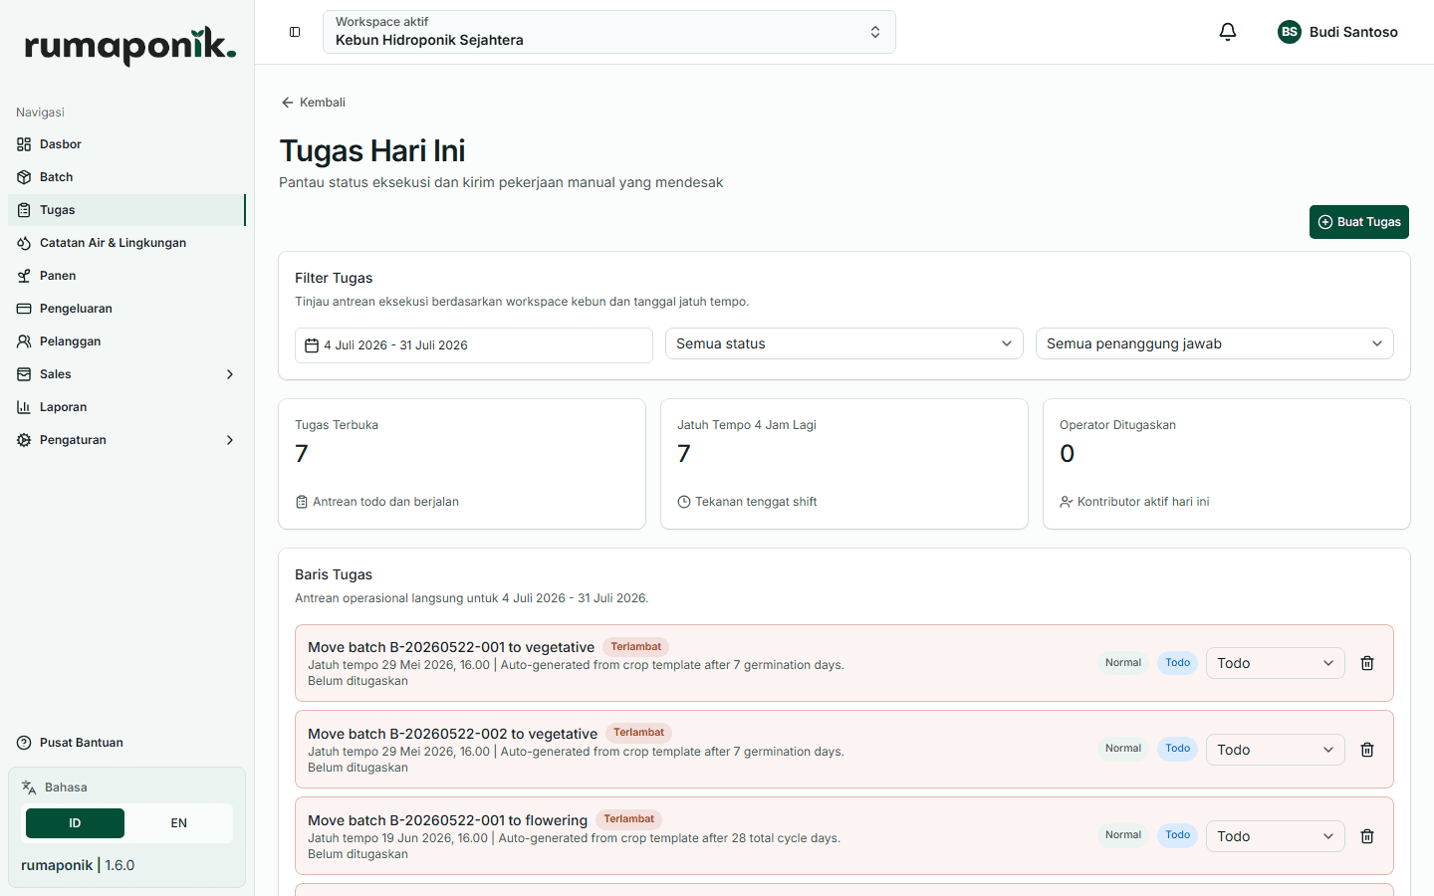Click the Panen sprout icon

pos(24,276)
